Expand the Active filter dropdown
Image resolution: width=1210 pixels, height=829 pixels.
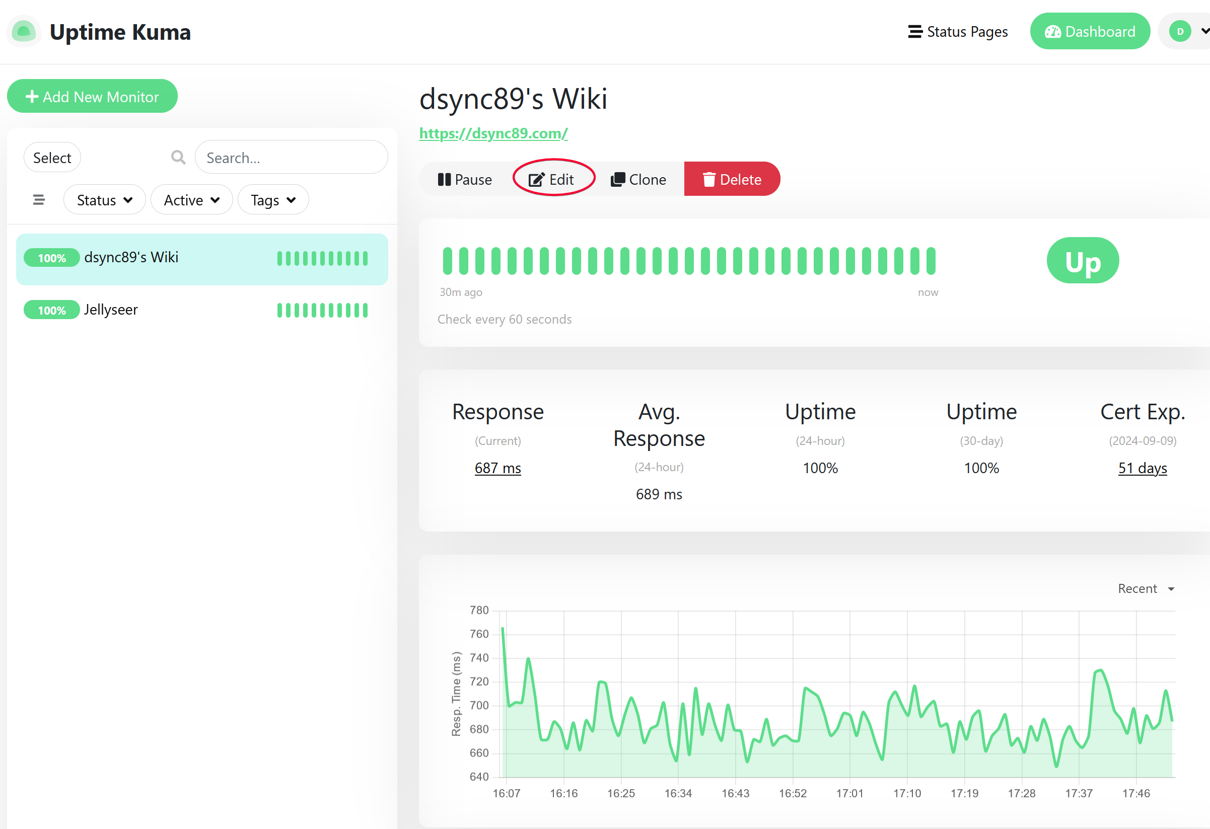point(192,200)
